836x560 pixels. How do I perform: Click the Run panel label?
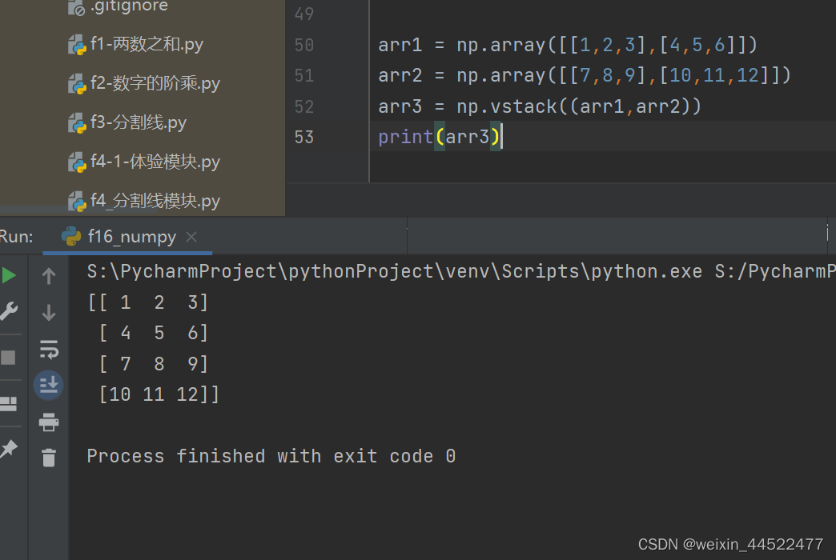16,237
